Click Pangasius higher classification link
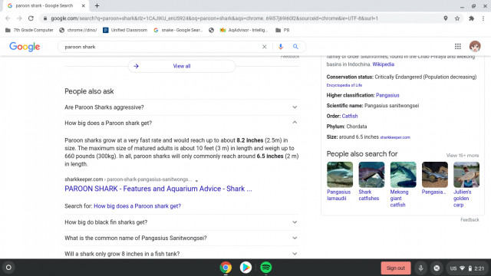The width and height of the screenshot is (491, 276). click(x=387, y=95)
